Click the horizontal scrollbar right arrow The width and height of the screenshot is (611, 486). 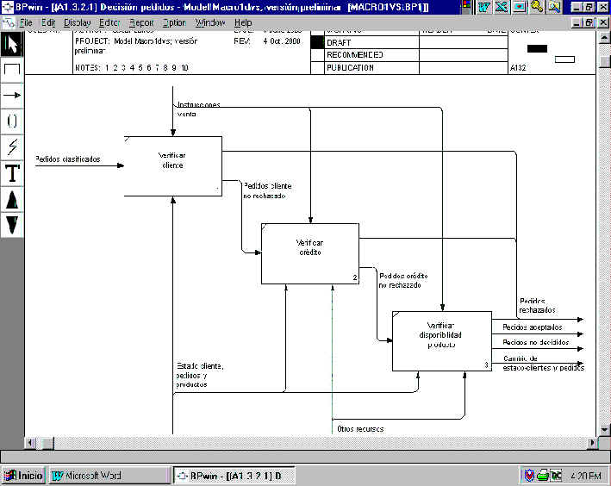point(592,443)
